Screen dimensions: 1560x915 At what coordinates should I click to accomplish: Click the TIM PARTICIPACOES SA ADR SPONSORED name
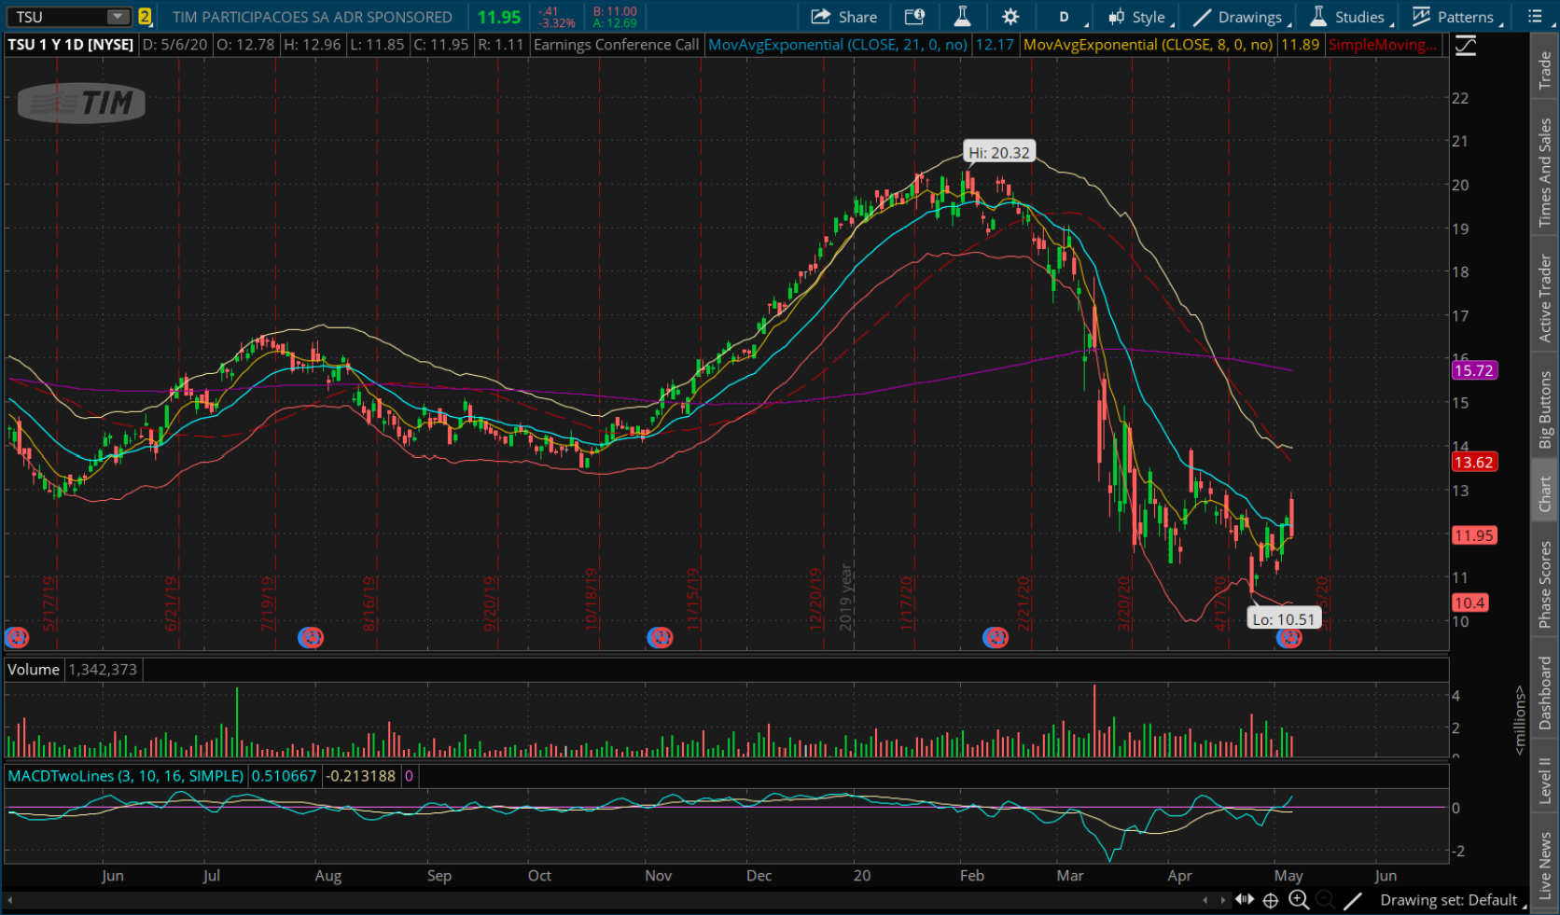tap(312, 17)
